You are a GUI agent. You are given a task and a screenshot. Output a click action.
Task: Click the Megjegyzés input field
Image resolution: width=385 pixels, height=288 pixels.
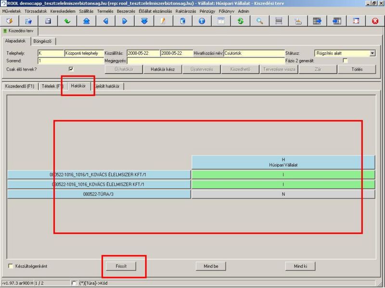206,61
